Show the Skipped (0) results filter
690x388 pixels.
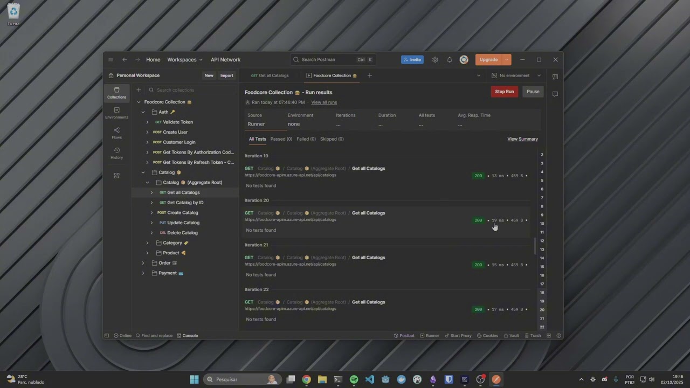click(x=332, y=139)
